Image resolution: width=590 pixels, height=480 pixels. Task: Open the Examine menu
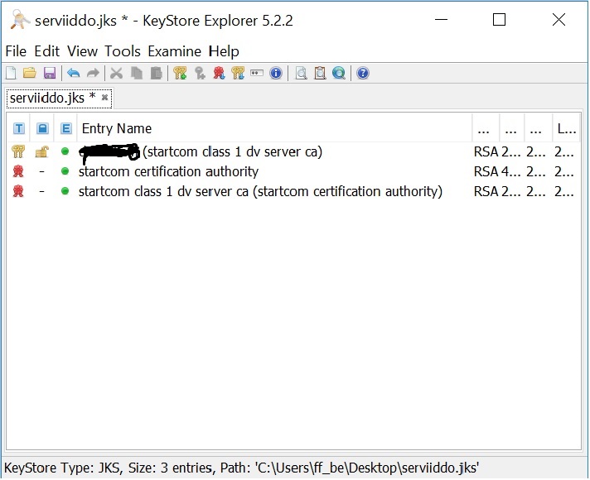(x=175, y=51)
